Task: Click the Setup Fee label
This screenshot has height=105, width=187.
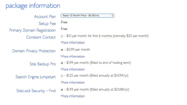Action: point(47,24)
